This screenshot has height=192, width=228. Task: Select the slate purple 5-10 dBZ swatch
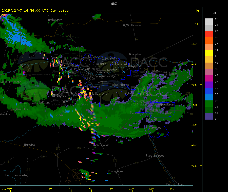[x=209, y=116]
